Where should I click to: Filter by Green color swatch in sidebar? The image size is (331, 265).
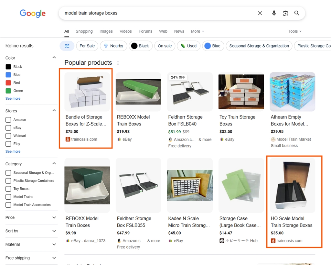click(x=8, y=91)
